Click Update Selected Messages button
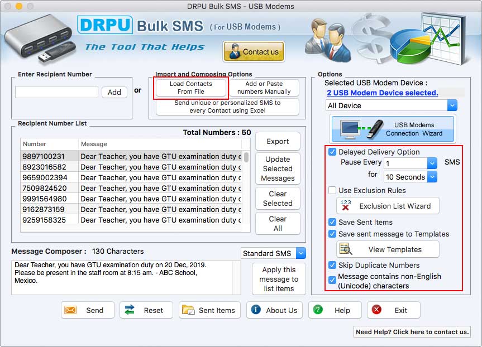This screenshot has width=482, height=347. coord(278,168)
